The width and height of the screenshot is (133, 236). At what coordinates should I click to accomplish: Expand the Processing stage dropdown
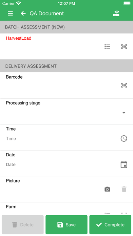(124, 113)
